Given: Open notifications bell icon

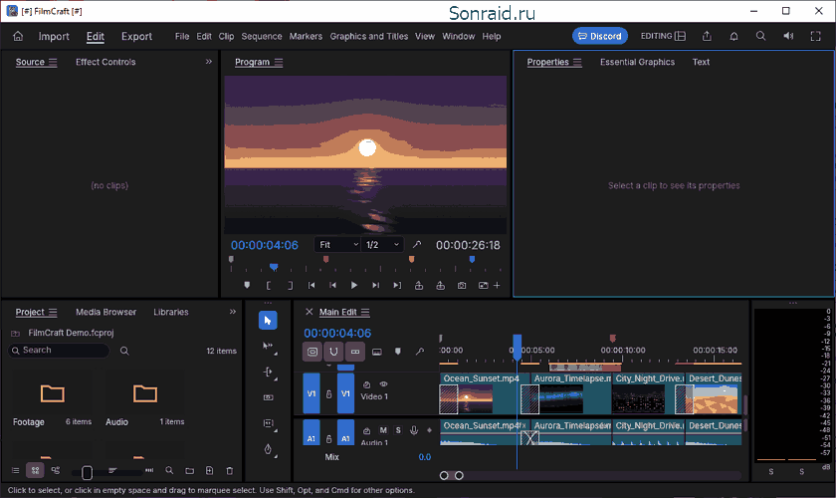Looking at the screenshot, I should [733, 36].
